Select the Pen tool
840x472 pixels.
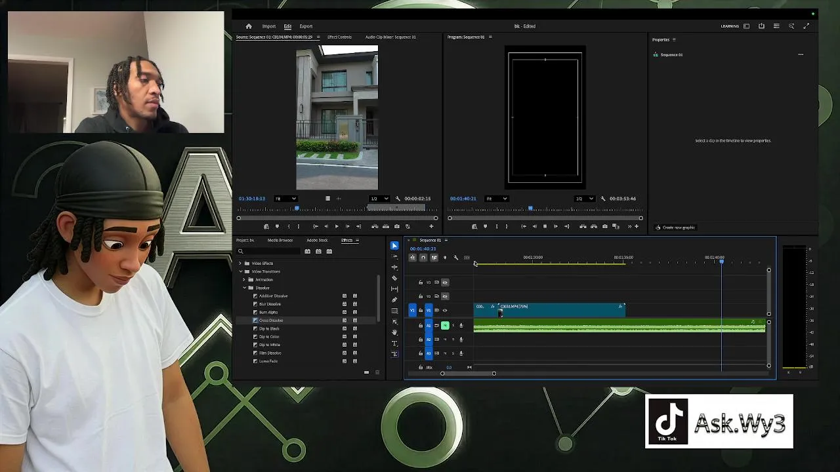394,300
